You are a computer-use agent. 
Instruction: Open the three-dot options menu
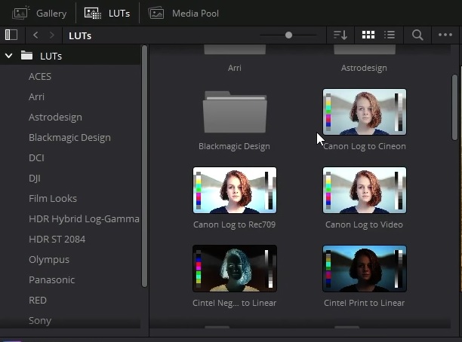pyautogui.click(x=445, y=35)
